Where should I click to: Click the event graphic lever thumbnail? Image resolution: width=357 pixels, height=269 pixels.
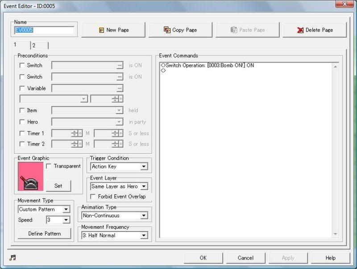(x=30, y=176)
